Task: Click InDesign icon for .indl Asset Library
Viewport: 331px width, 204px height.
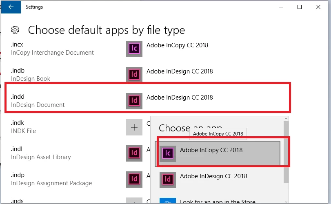Action: pyautogui.click(x=134, y=153)
